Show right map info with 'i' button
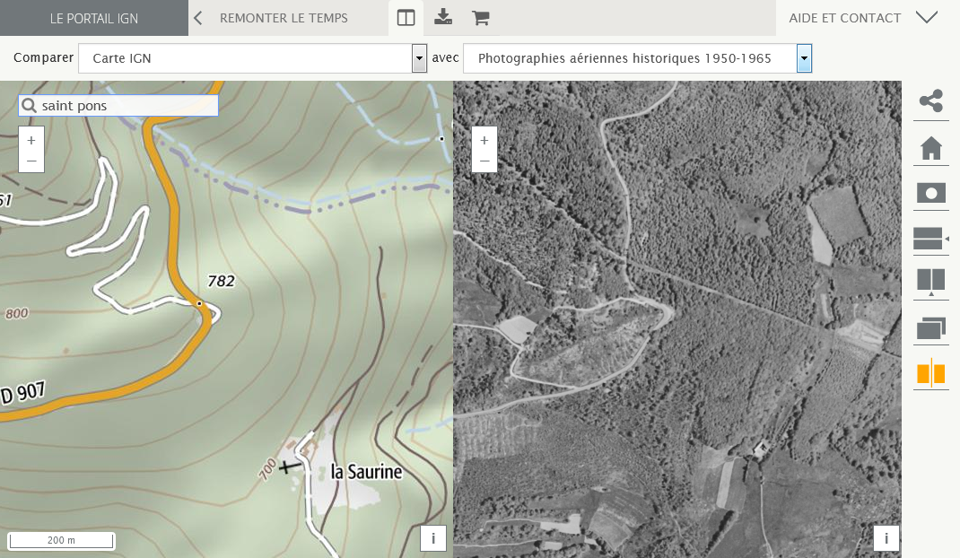Screen dimensions: 960x558 tap(886, 538)
